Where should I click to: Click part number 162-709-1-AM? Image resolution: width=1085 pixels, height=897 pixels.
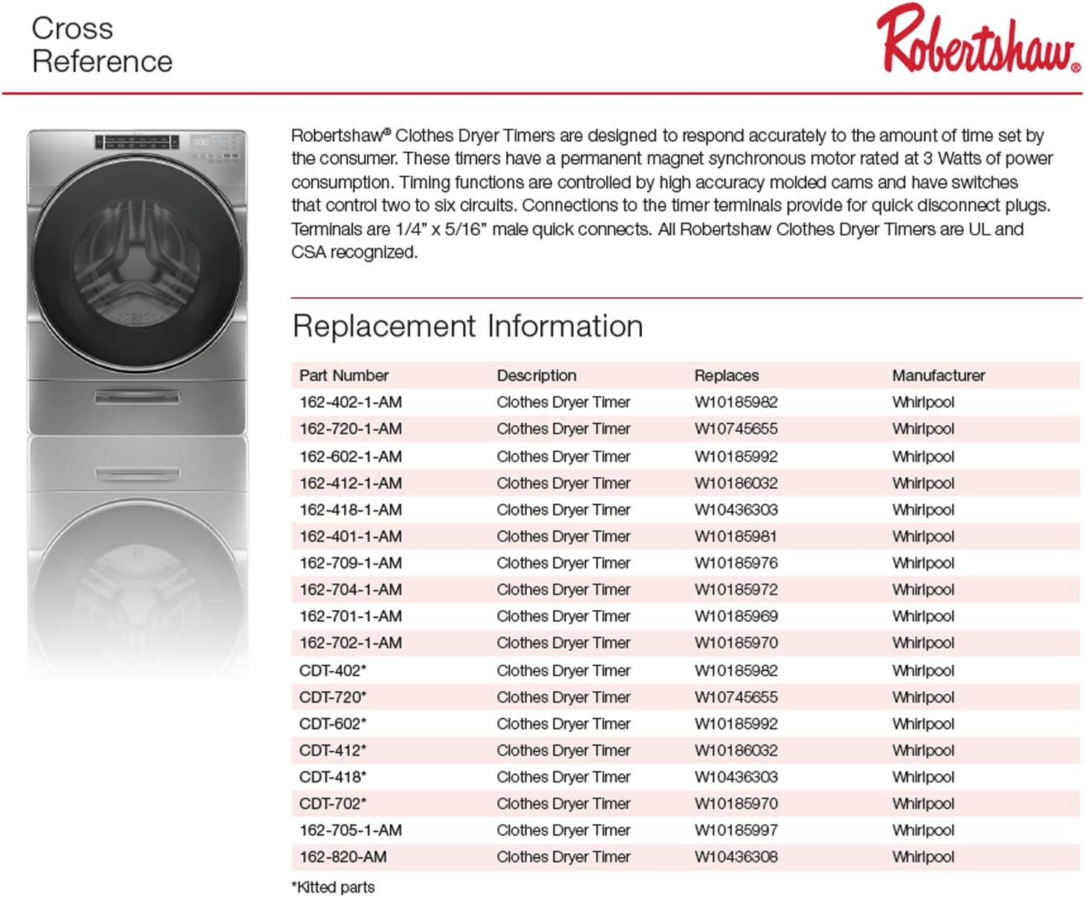click(x=351, y=563)
